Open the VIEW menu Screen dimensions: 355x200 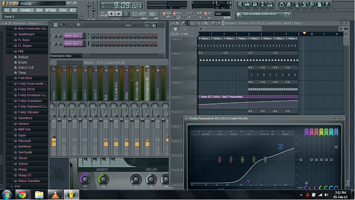tap(39, 10)
